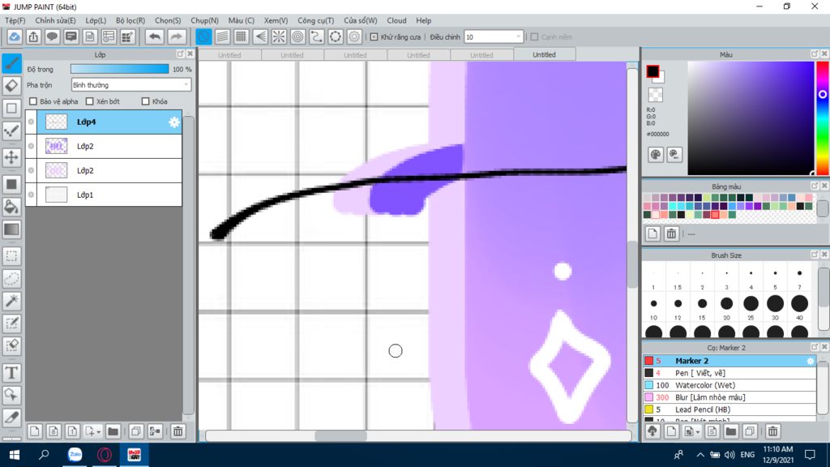This screenshot has height=467, width=830.
Task: Open Lớp4 layer settings gear
Action: click(x=174, y=122)
